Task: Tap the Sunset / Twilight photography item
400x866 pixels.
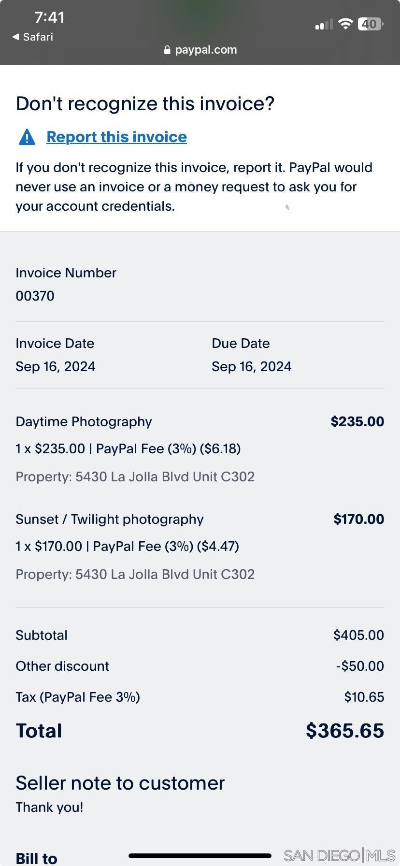Action: (x=110, y=519)
